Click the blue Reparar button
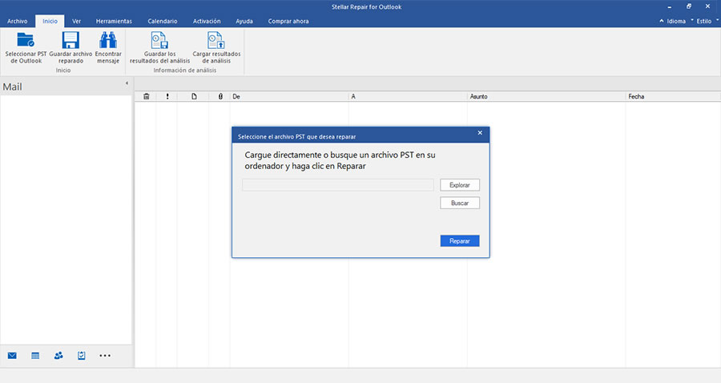The image size is (721, 383). 459,241
